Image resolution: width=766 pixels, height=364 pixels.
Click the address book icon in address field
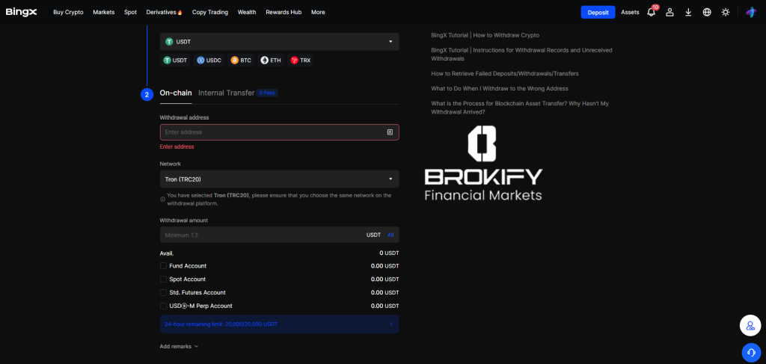[390, 132]
